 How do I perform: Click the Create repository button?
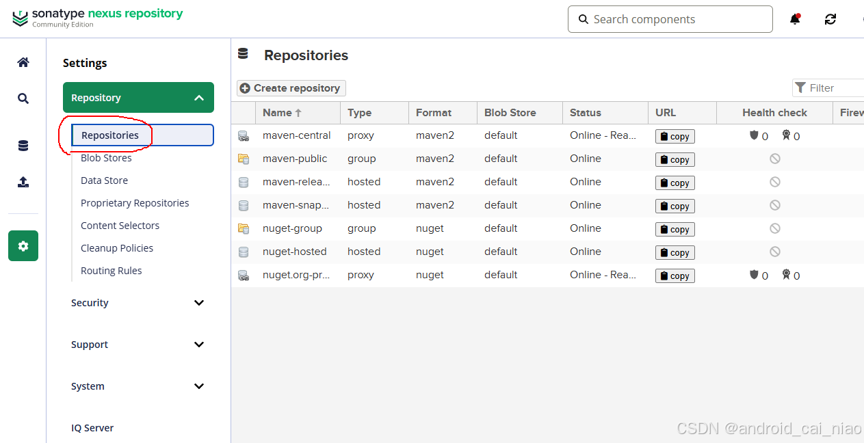pyautogui.click(x=291, y=88)
